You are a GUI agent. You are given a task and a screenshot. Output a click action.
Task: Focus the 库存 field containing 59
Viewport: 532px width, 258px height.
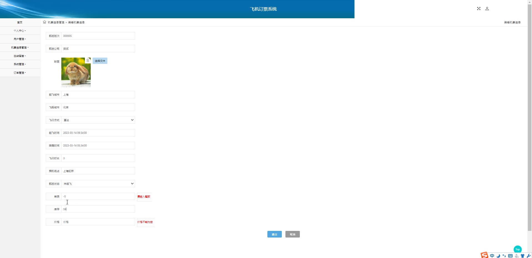98,209
